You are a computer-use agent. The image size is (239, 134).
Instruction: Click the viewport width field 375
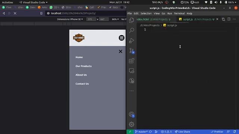(91, 19)
